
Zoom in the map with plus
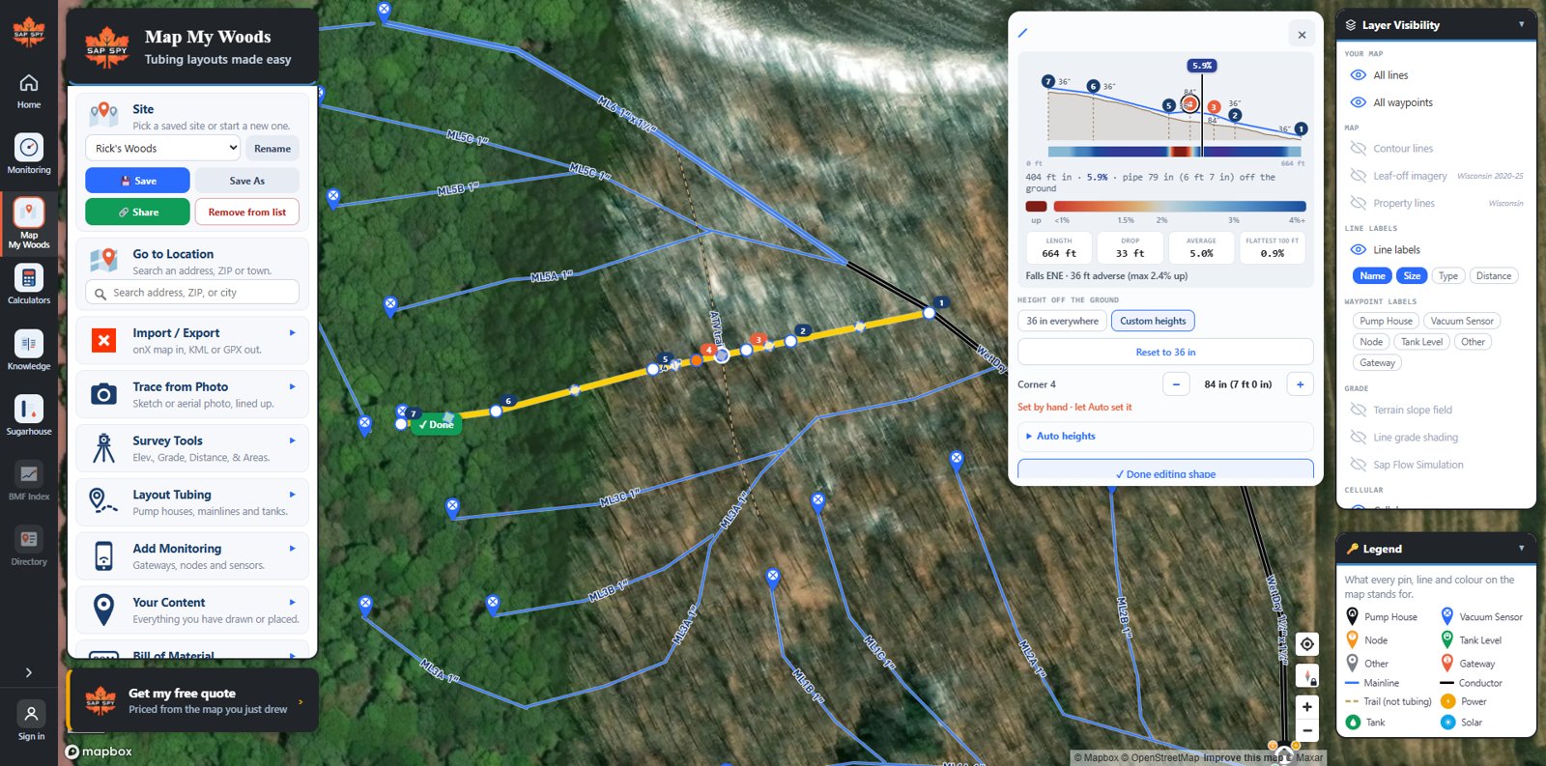(1307, 707)
